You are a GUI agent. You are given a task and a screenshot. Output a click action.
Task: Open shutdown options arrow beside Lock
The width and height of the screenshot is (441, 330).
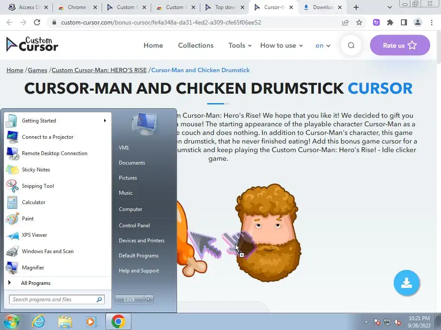[x=149, y=299]
